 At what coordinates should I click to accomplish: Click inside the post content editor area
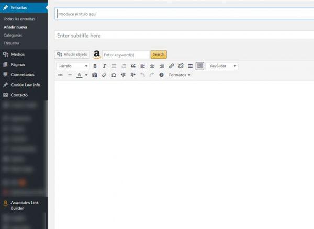[184, 154]
